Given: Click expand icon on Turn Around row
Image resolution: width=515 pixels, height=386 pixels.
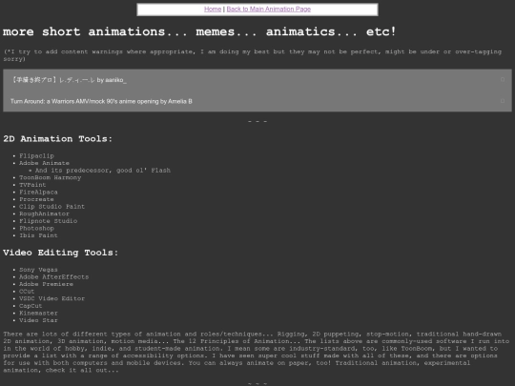Looking at the screenshot, I should click(x=503, y=101).
